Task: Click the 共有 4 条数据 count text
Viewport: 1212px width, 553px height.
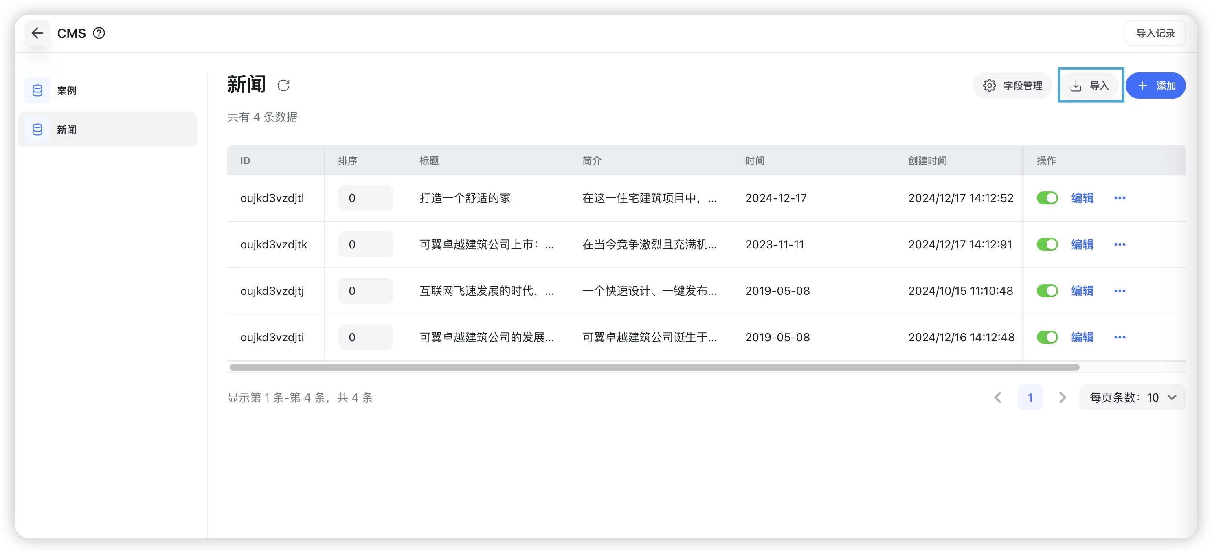Action: 262,117
